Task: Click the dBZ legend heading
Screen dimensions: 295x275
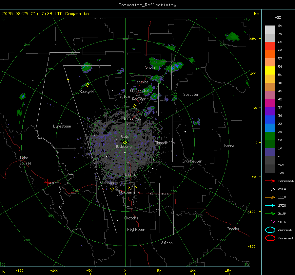Action: (278, 18)
